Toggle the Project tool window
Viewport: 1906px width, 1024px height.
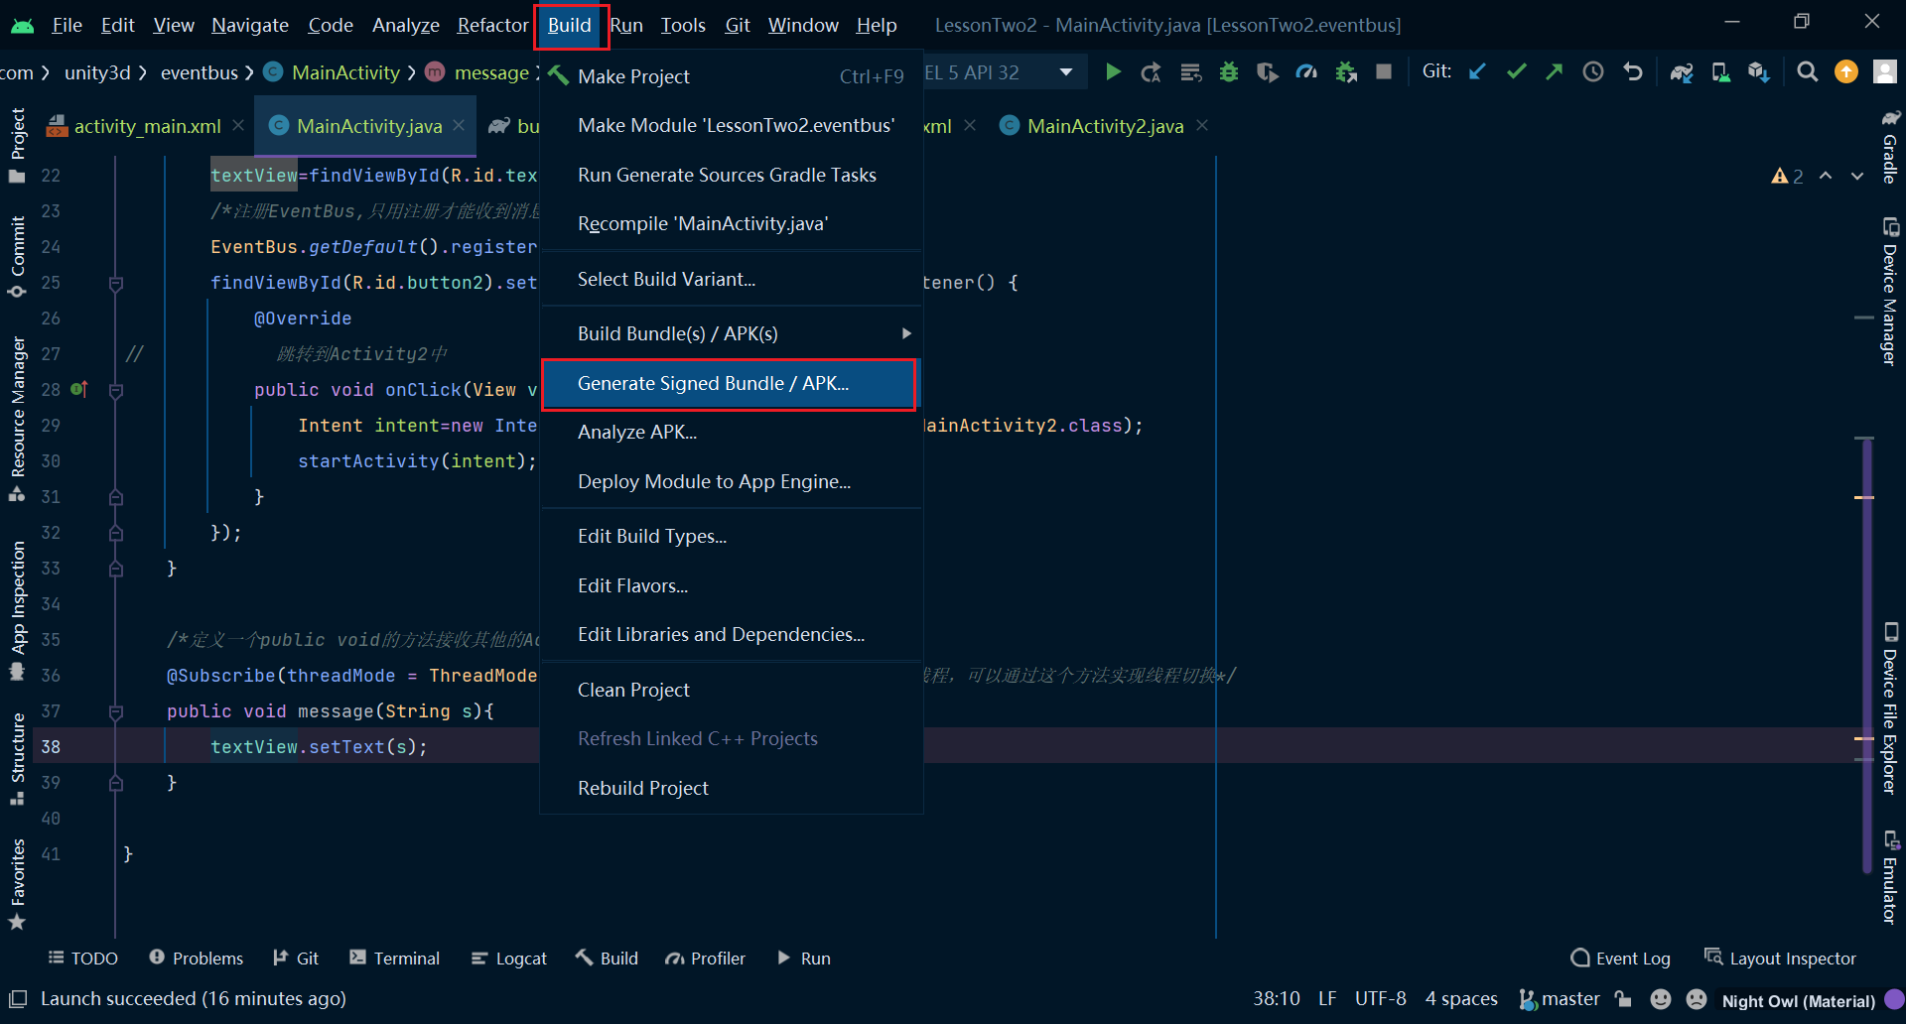click(17, 145)
